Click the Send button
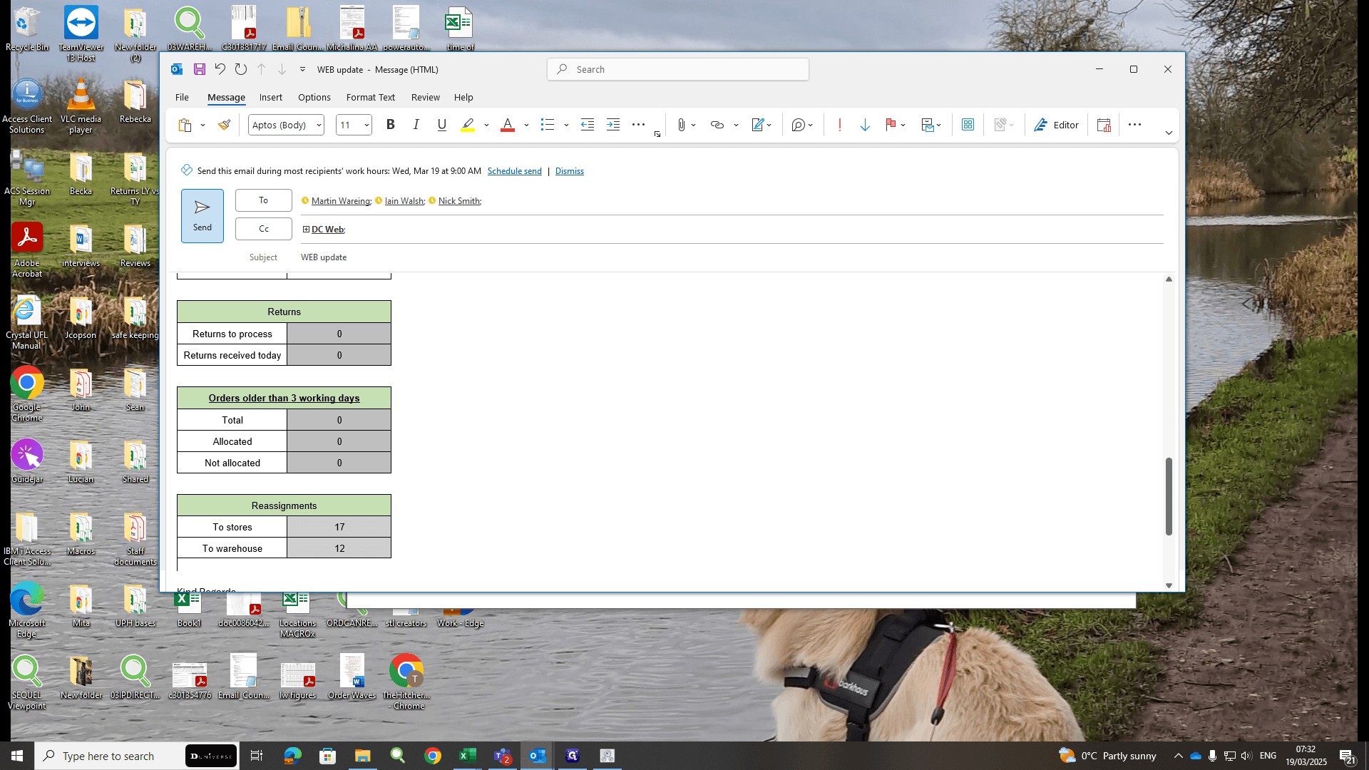This screenshot has width=1369, height=770. [202, 216]
